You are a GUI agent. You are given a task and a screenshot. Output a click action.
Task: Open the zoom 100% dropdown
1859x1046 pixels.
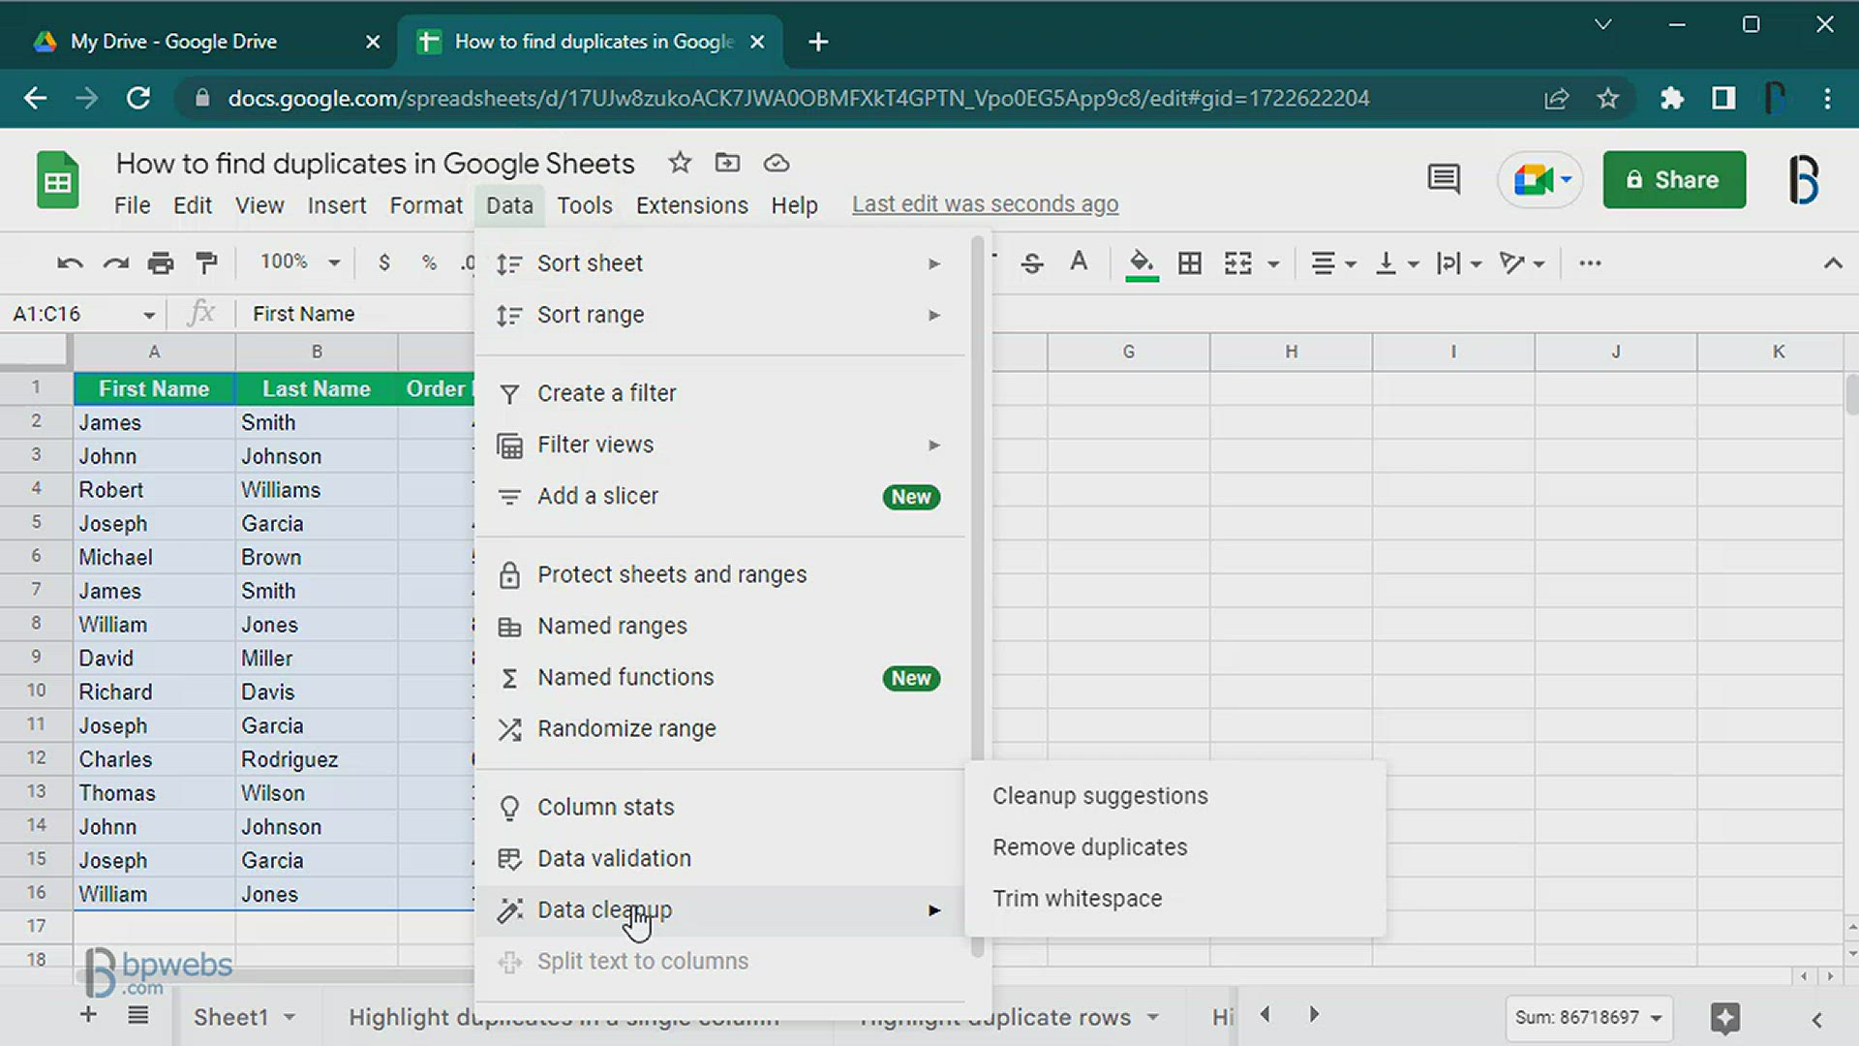[x=300, y=261]
